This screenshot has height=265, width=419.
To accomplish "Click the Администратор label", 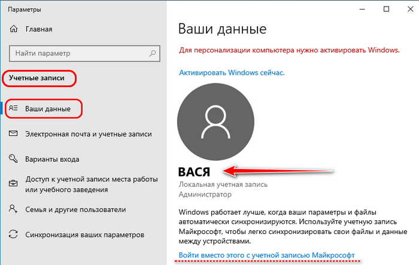I will coord(205,195).
